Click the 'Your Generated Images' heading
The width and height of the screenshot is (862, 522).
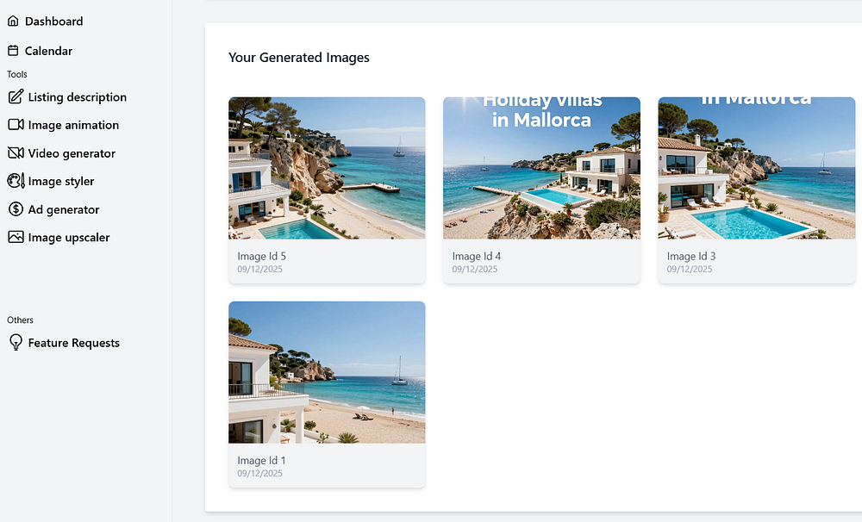[x=299, y=57]
